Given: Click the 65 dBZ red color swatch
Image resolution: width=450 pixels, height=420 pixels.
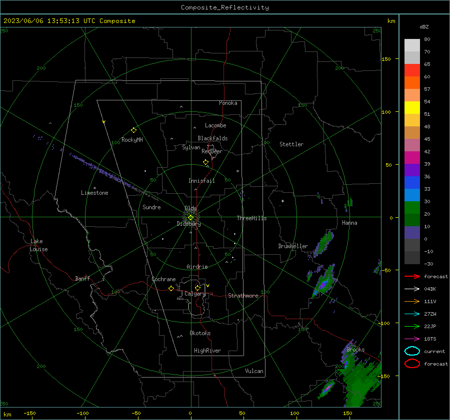Looking at the screenshot, I should pos(412,70).
